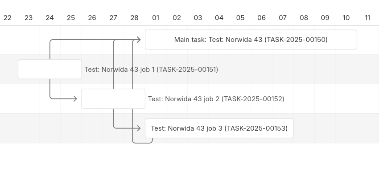The width and height of the screenshot is (379, 169).
Task: Select the job 2 task bar
Action: [113, 99]
